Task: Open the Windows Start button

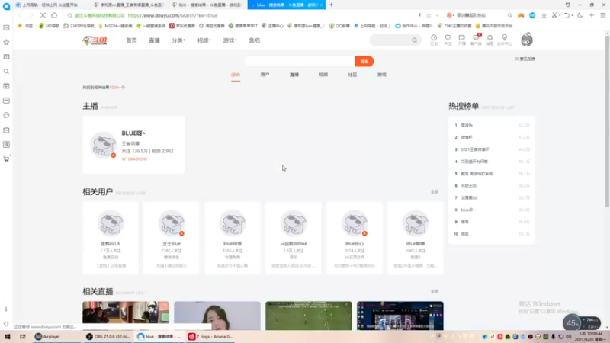Action: coord(8,336)
